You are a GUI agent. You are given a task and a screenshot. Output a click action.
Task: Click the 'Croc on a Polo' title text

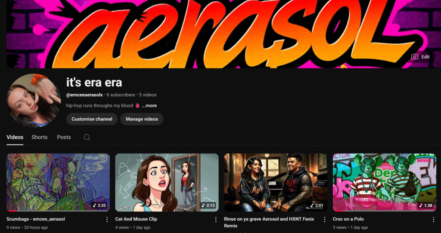tap(348, 219)
